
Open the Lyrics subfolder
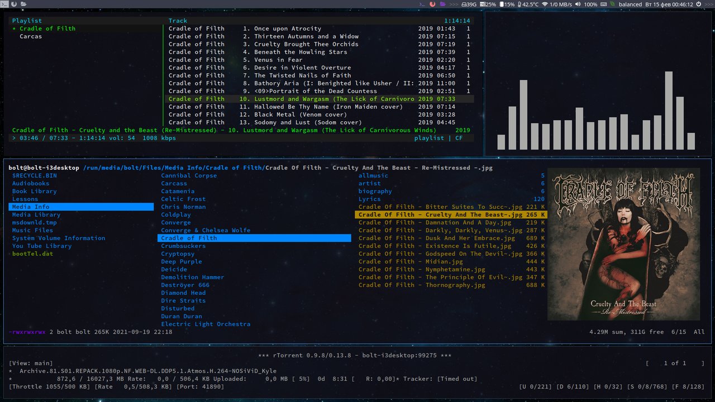click(370, 199)
